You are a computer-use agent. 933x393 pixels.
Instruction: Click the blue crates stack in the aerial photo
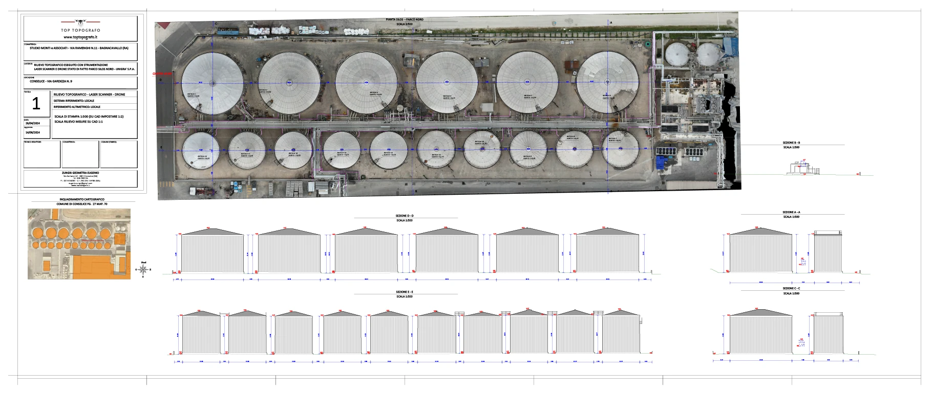click(x=662, y=164)
